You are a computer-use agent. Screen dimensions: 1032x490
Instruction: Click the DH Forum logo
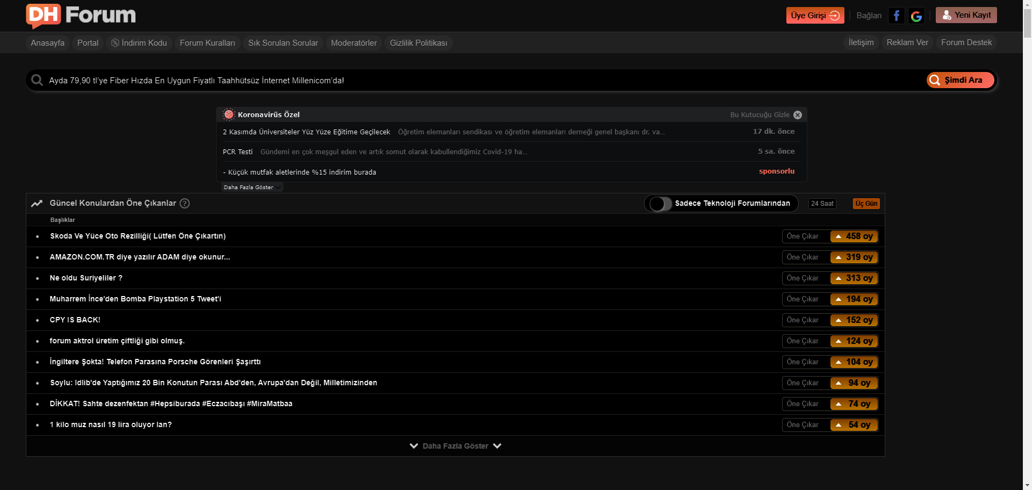(81, 16)
